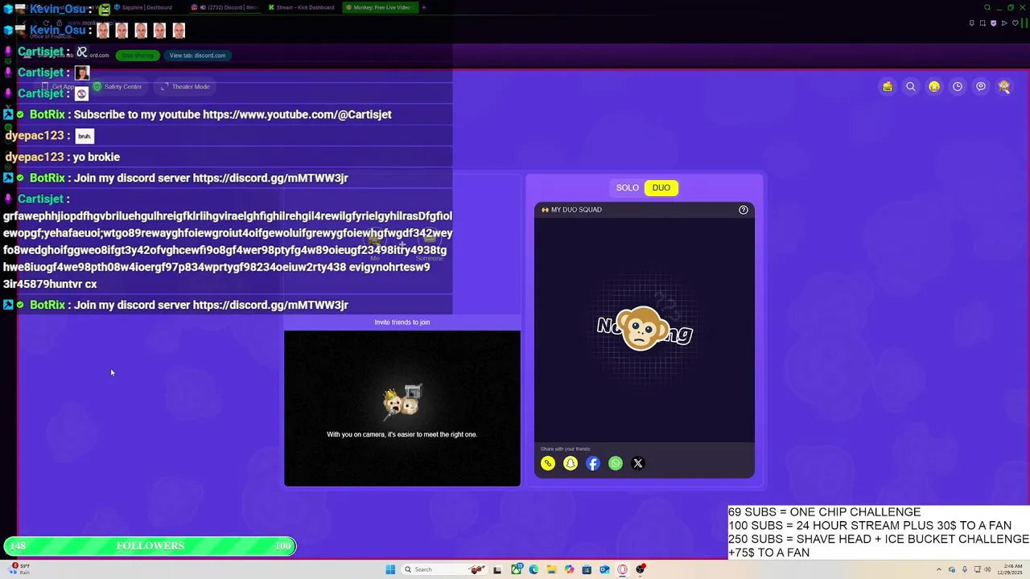
Task: Click Get App button
Action: coord(59,87)
